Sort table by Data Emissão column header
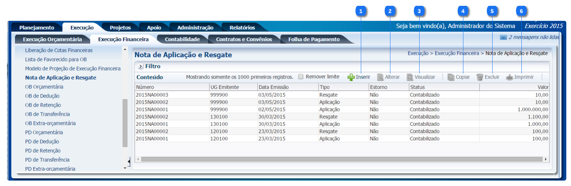 tap(274, 87)
